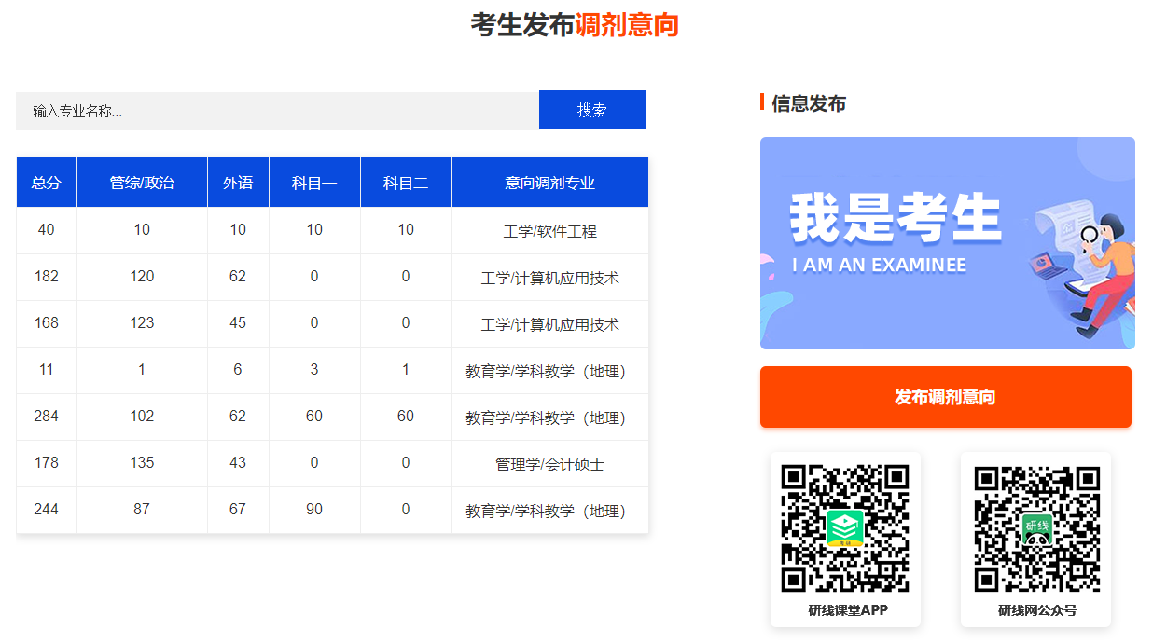Click the 研线课堂APP QR code
This screenshot has width=1153, height=642.
click(844, 527)
